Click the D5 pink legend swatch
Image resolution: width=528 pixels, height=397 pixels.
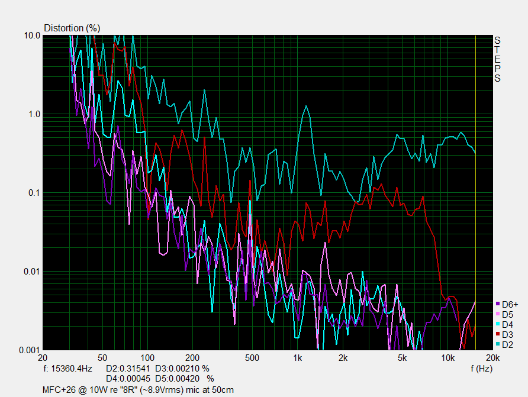(x=498, y=314)
